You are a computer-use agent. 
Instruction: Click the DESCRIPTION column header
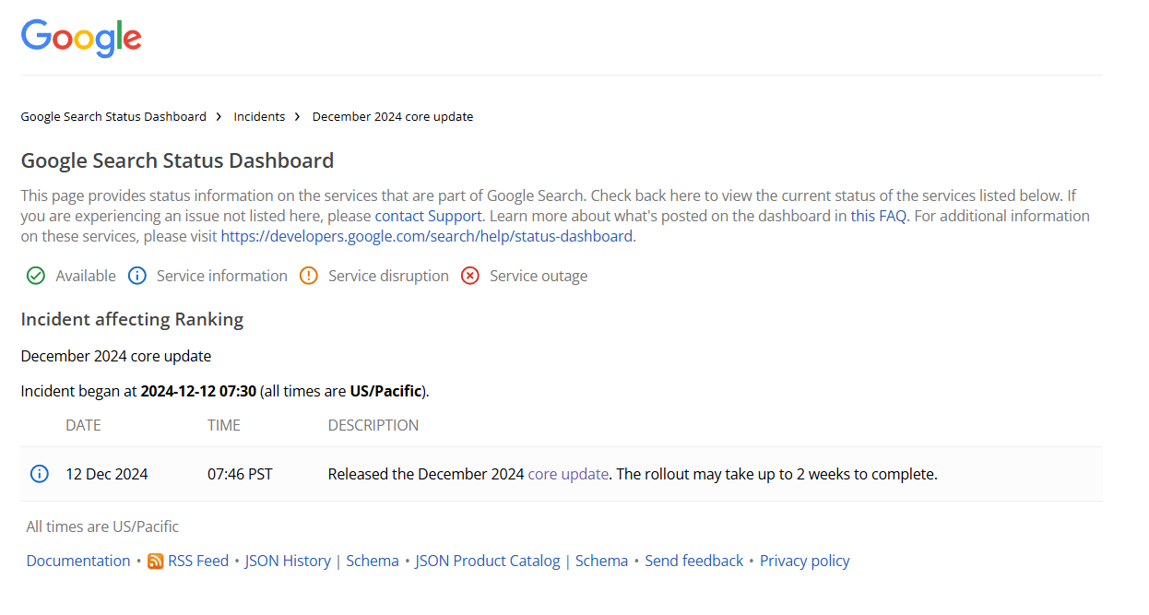pyautogui.click(x=373, y=425)
